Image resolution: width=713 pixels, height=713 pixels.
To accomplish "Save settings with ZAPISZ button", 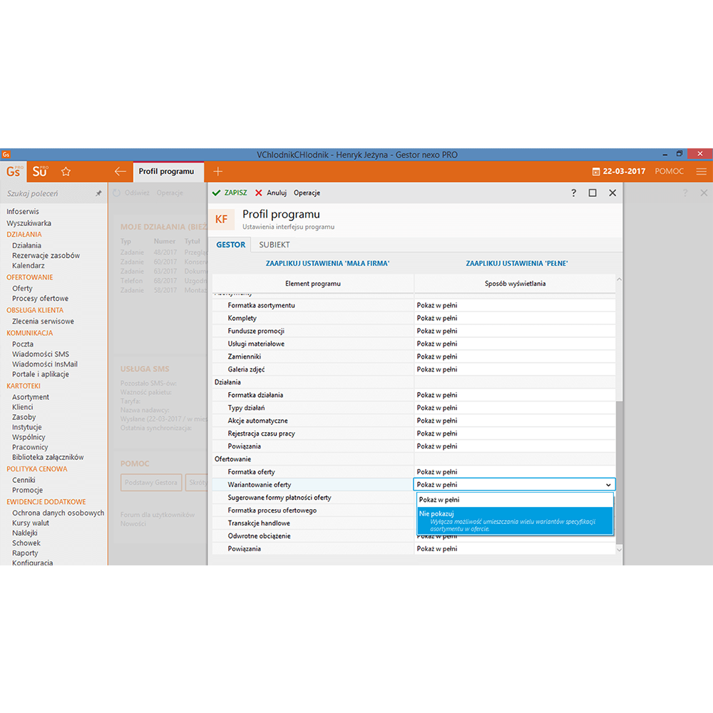I will [230, 193].
